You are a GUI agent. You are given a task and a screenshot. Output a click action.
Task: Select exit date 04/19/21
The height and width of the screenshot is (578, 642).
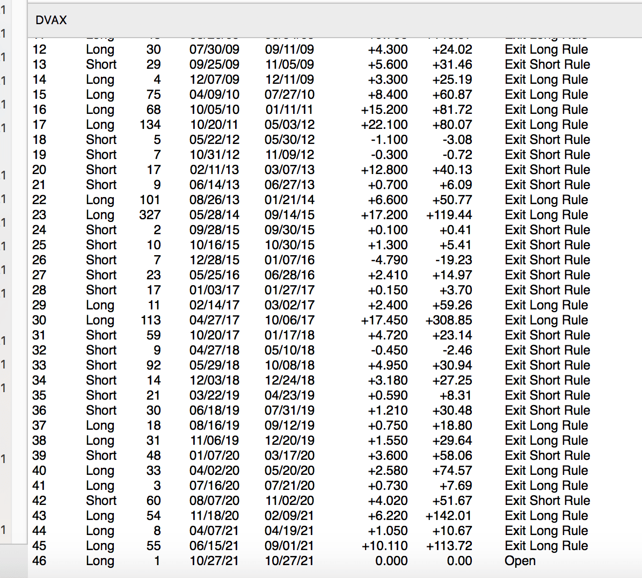point(289,531)
